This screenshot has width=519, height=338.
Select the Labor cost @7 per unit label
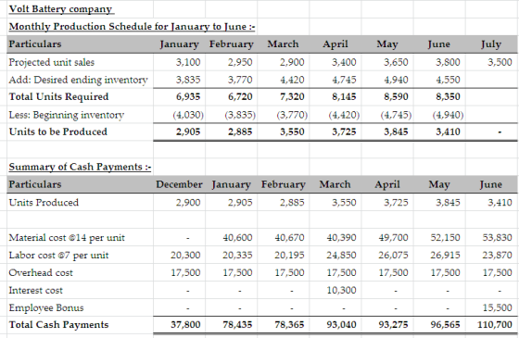click(x=58, y=256)
